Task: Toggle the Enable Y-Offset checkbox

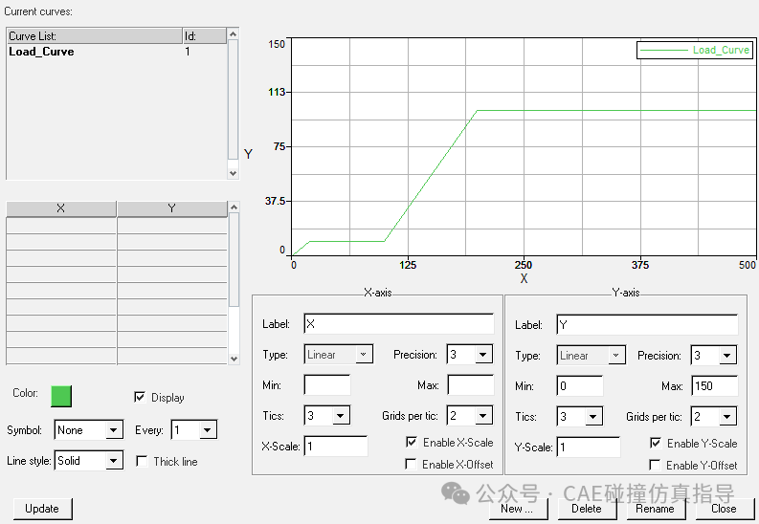Action: point(655,465)
